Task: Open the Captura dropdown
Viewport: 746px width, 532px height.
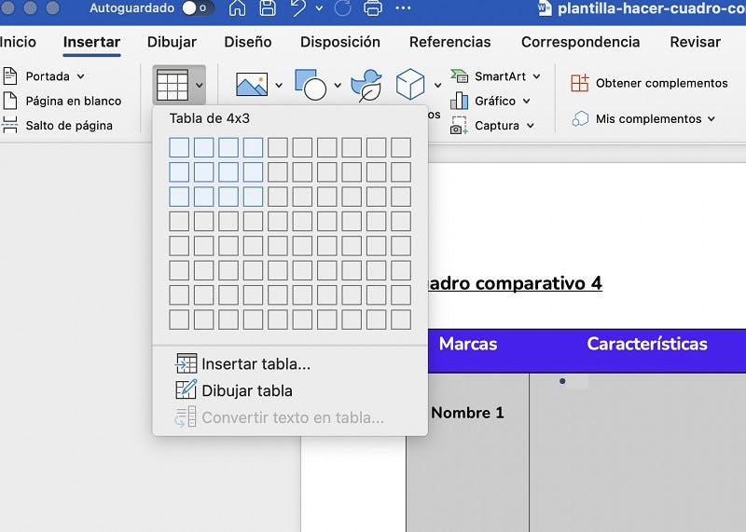Action: [531, 126]
